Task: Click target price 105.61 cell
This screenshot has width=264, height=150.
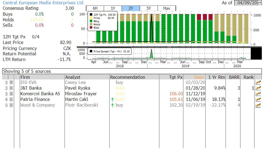Action: tap(176, 100)
